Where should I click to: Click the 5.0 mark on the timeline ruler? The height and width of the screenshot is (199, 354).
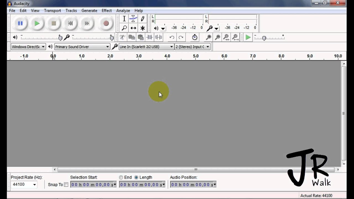pos(196,56)
